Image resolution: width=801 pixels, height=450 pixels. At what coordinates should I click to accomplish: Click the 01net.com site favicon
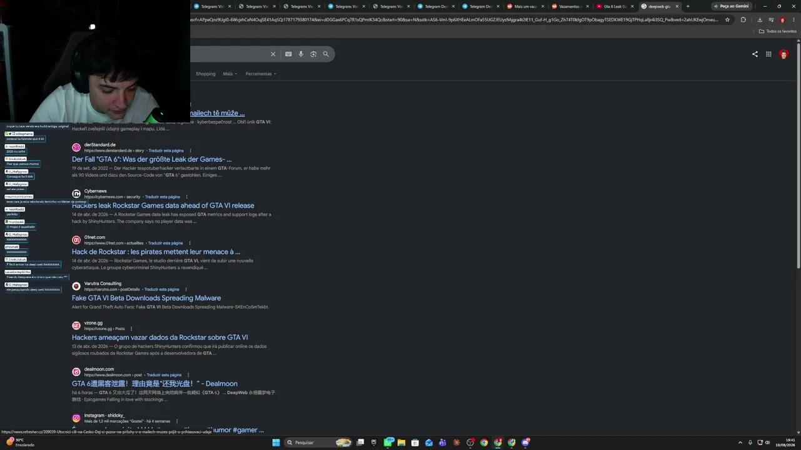(76, 240)
